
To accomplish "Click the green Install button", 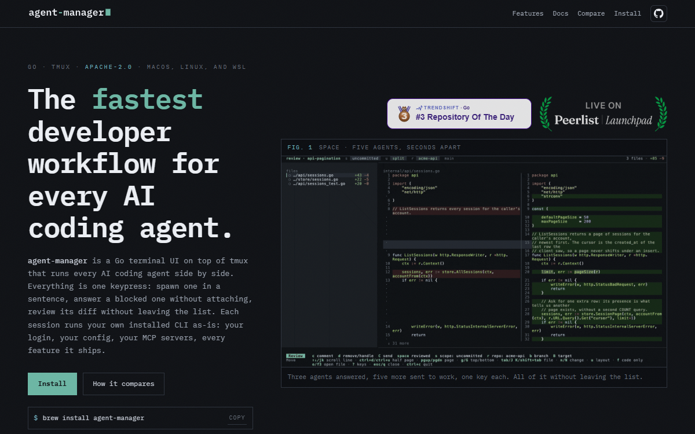I will [52, 384].
